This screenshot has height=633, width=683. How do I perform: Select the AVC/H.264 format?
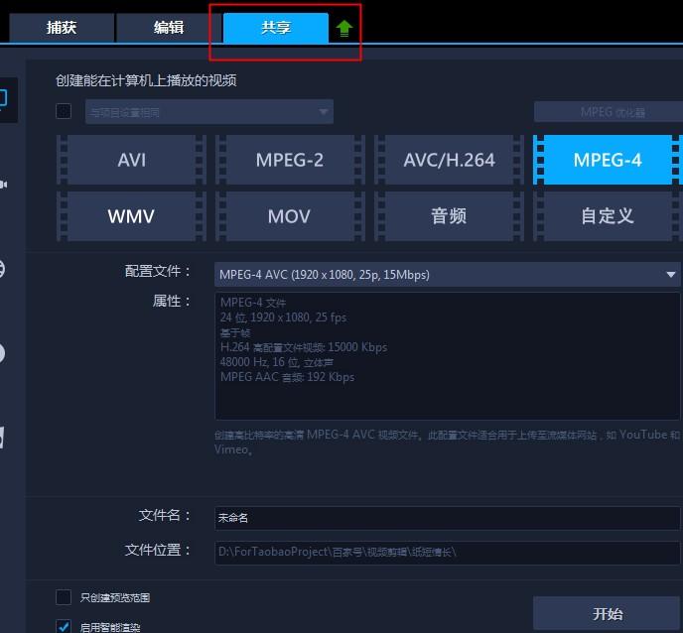(x=449, y=160)
